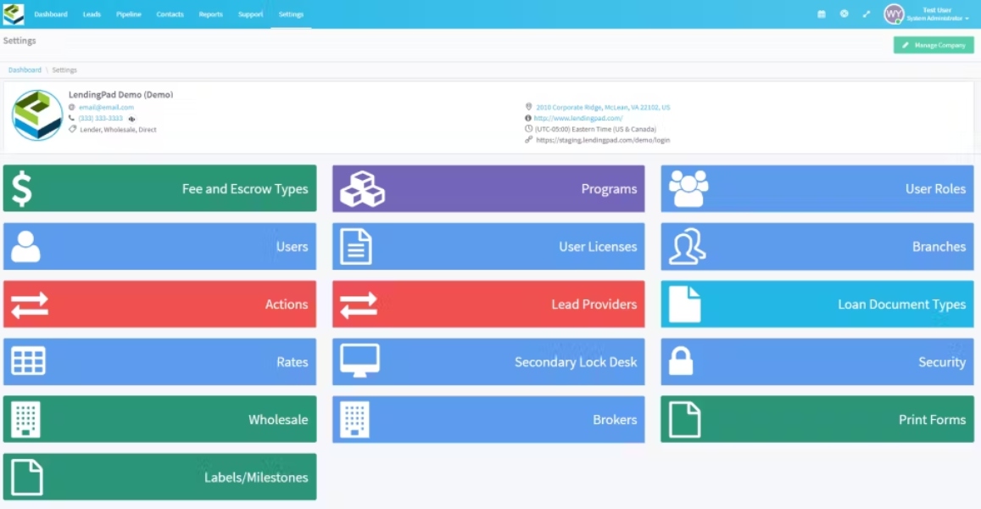
Task: Click the building icon on Wholesale tile
Action: click(25, 419)
